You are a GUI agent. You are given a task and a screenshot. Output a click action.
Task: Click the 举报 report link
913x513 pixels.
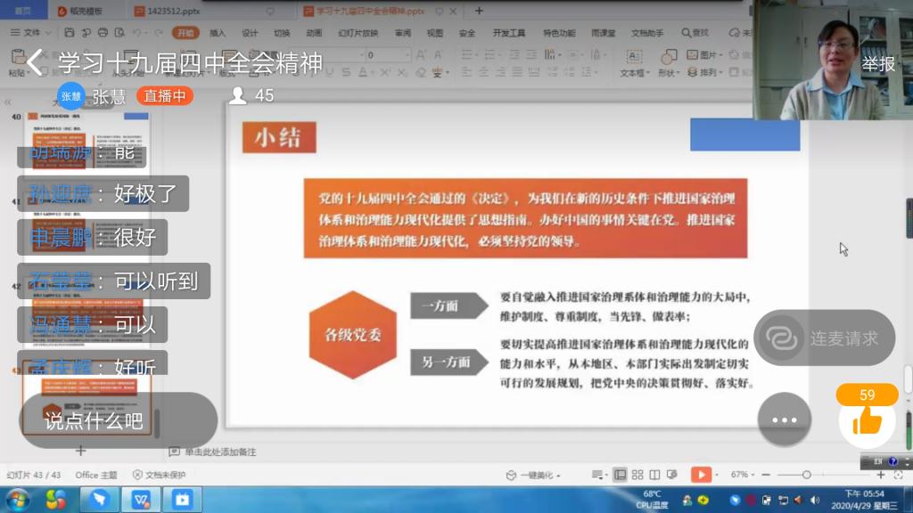click(x=878, y=63)
